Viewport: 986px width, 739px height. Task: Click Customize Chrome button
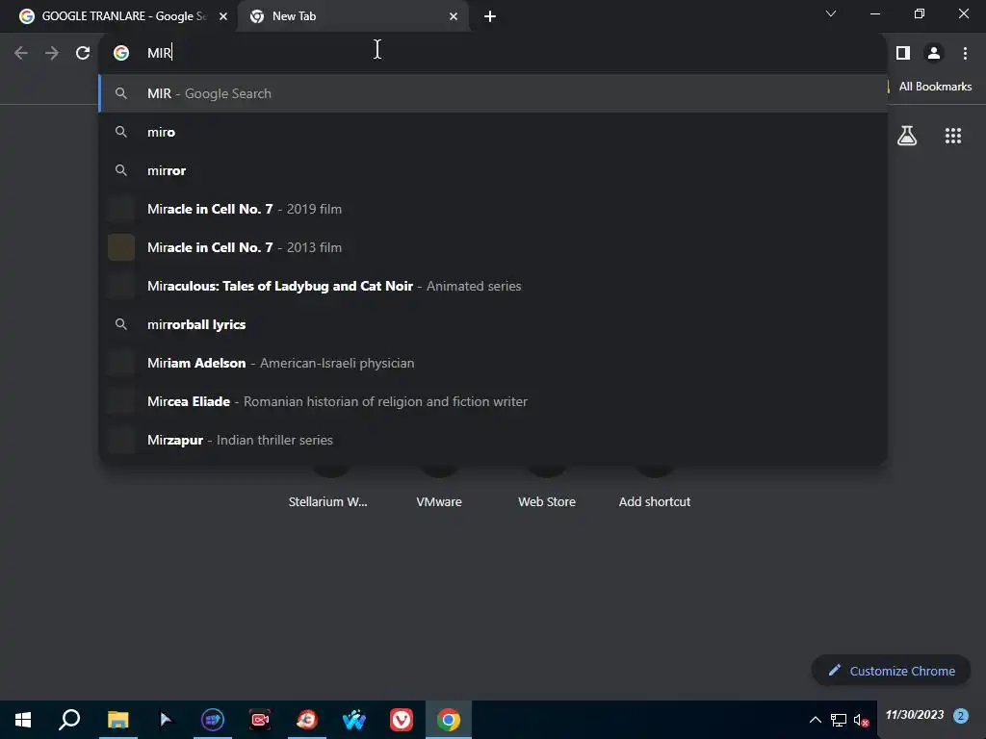click(x=891, y=671)
